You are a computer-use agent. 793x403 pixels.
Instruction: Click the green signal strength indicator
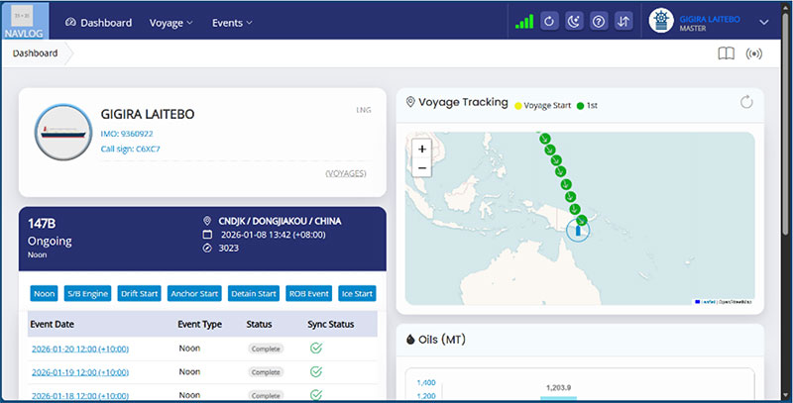(524, 21)
